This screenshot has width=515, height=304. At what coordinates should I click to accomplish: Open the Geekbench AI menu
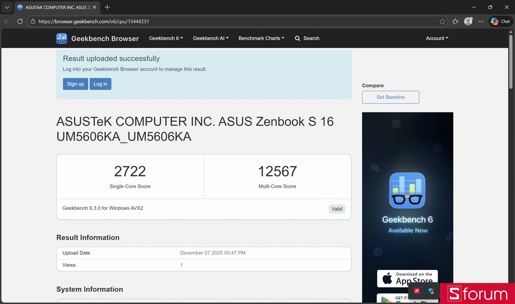coord(211,38)
